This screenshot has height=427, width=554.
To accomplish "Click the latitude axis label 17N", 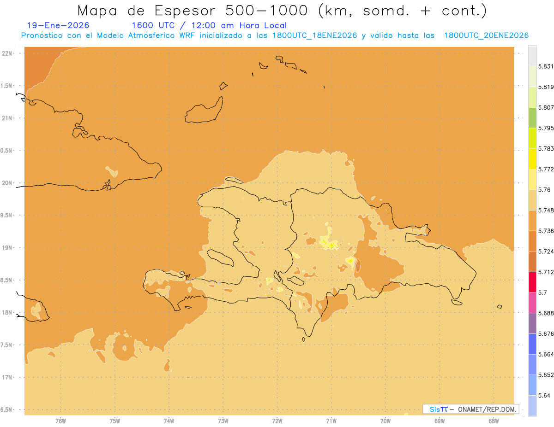I will tap(7, 377).
